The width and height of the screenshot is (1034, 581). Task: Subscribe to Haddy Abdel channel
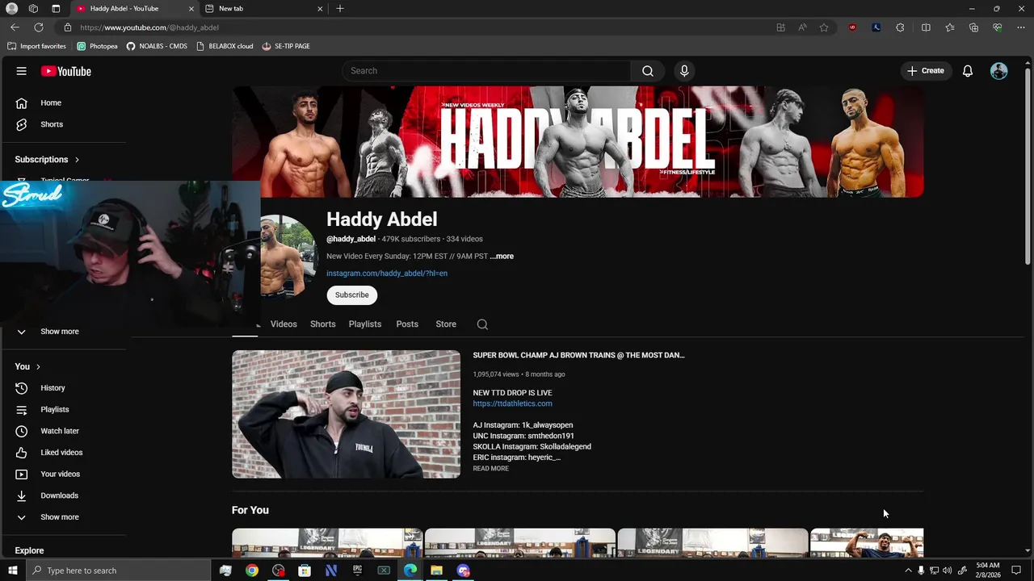tap(352, 295)
